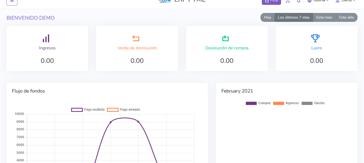Click the grey Gastos legend swatch

[307, 103]
